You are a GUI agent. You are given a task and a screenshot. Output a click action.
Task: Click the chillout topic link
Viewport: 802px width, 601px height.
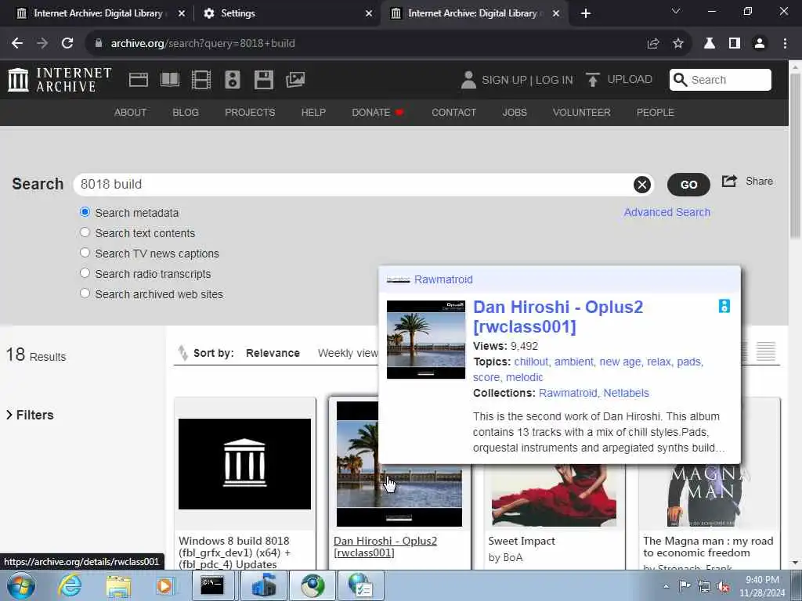point(531,362)
